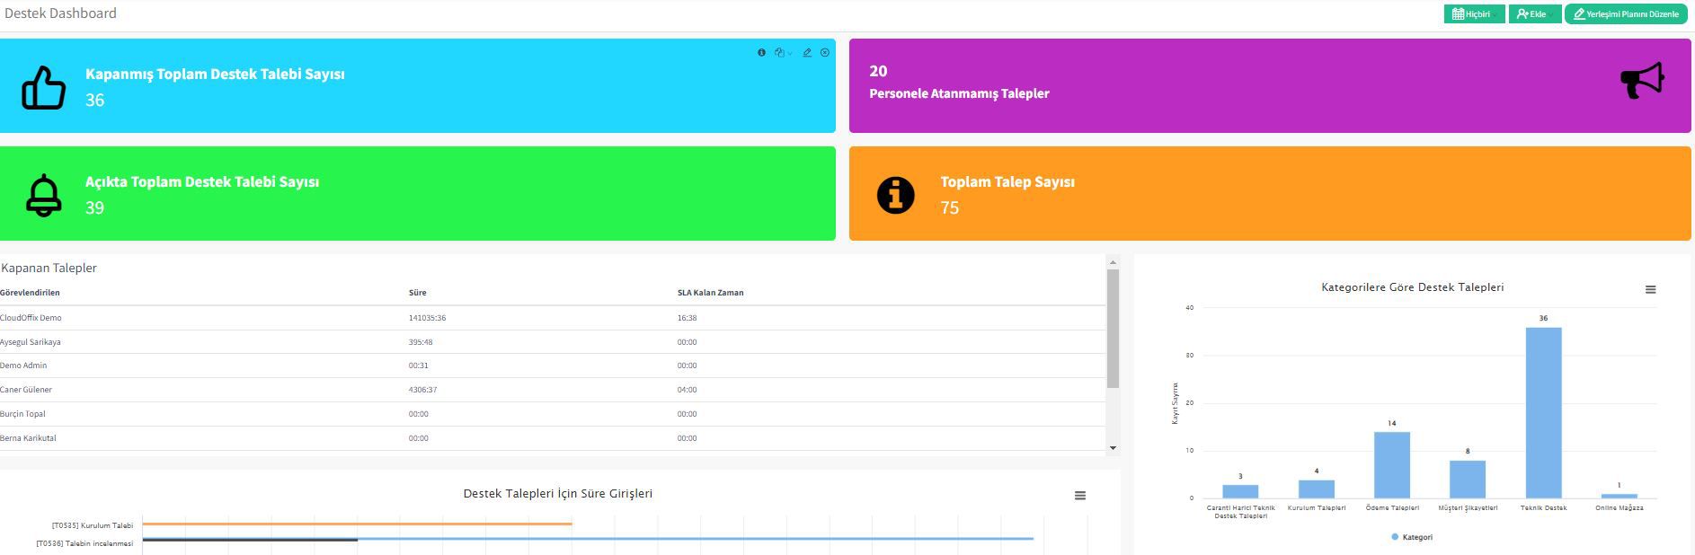Click the value 75 on orange card
The width and height of the screenshot is (1695, 555).
pos(949,208)
